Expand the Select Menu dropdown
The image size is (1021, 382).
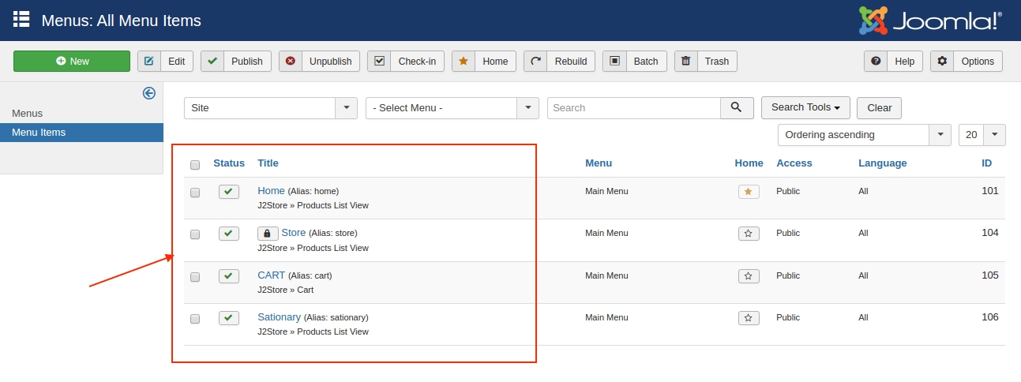click(452, 108)
